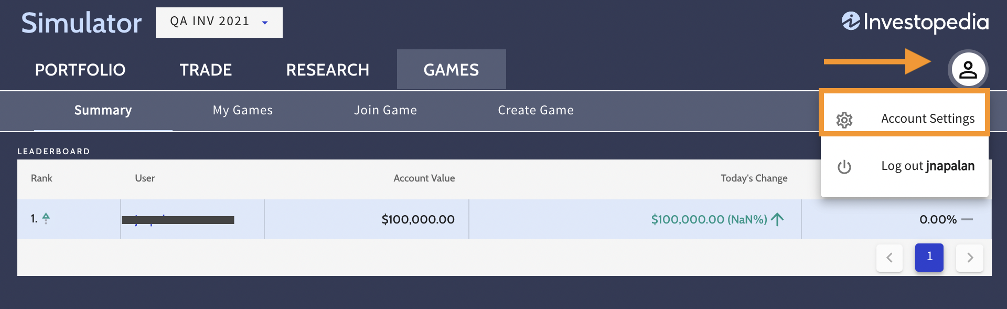Open the RESEARCH menu
Viewport: 1007px width, 309px height.
pos(328,70)
